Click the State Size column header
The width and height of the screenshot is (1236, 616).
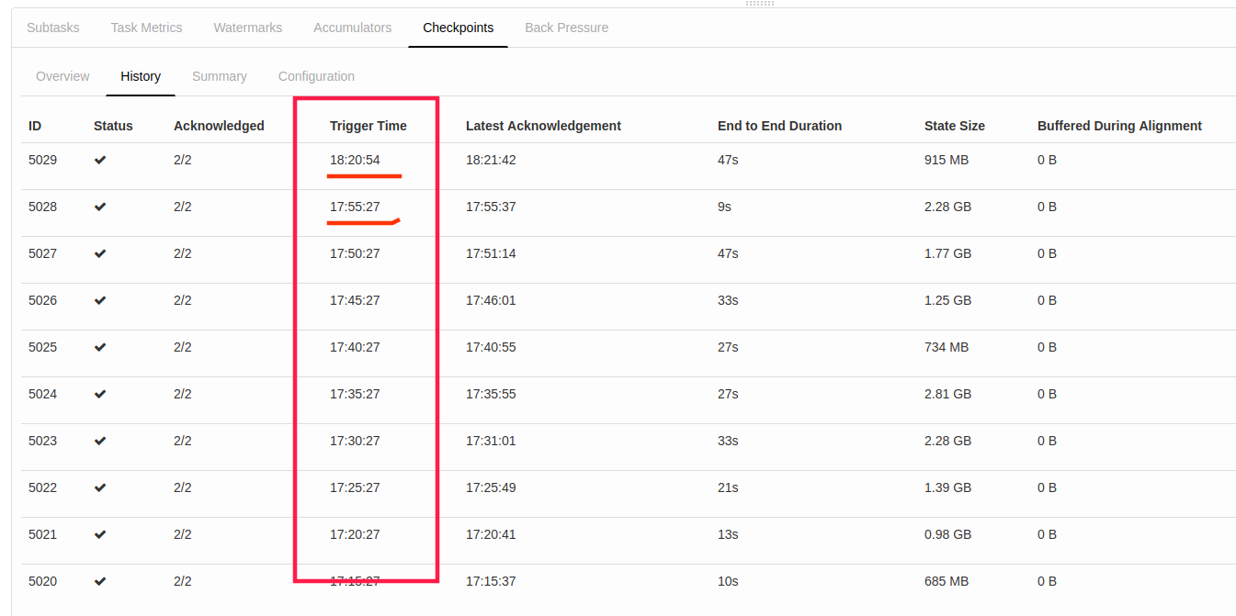point(954,126)
